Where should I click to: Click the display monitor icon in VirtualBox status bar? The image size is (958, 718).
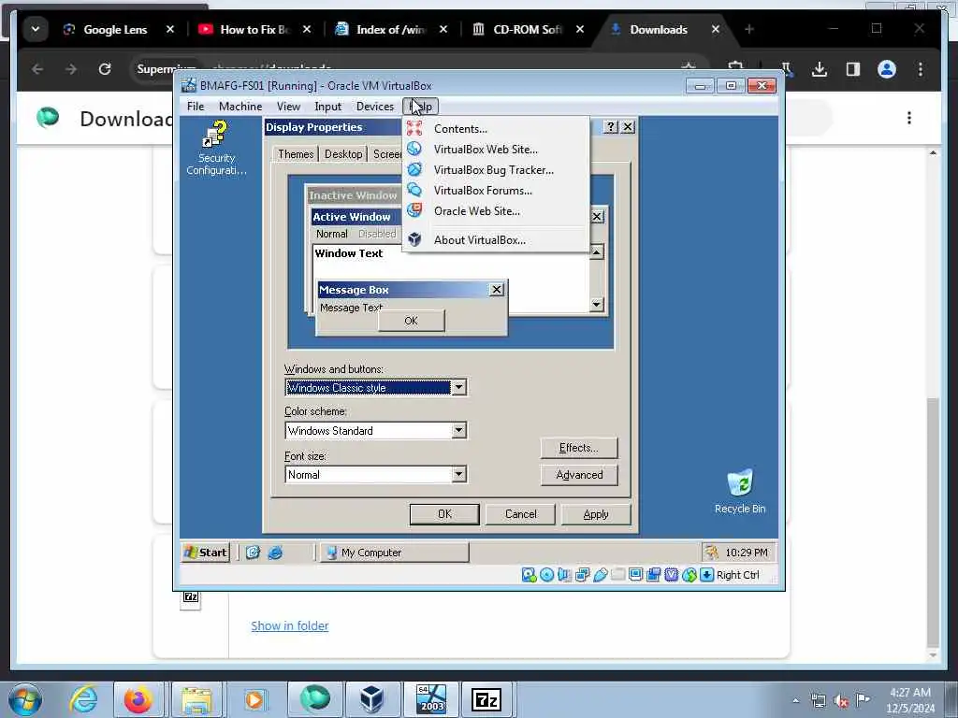(x=635, y=575)
